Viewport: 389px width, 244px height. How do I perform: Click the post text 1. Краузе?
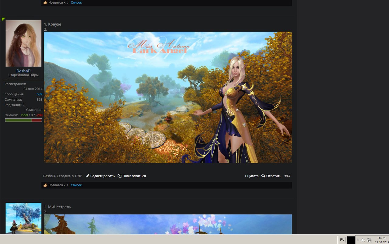53,24
